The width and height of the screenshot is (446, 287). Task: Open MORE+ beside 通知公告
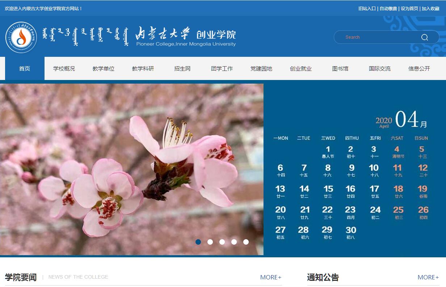tap(428, 277)
